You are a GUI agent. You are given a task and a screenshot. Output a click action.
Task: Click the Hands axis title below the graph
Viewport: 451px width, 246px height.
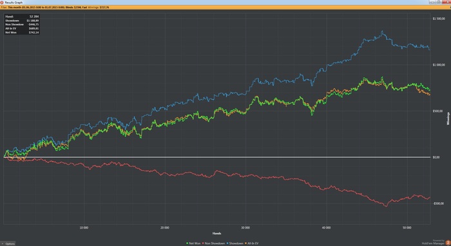(x=216, y=233)
